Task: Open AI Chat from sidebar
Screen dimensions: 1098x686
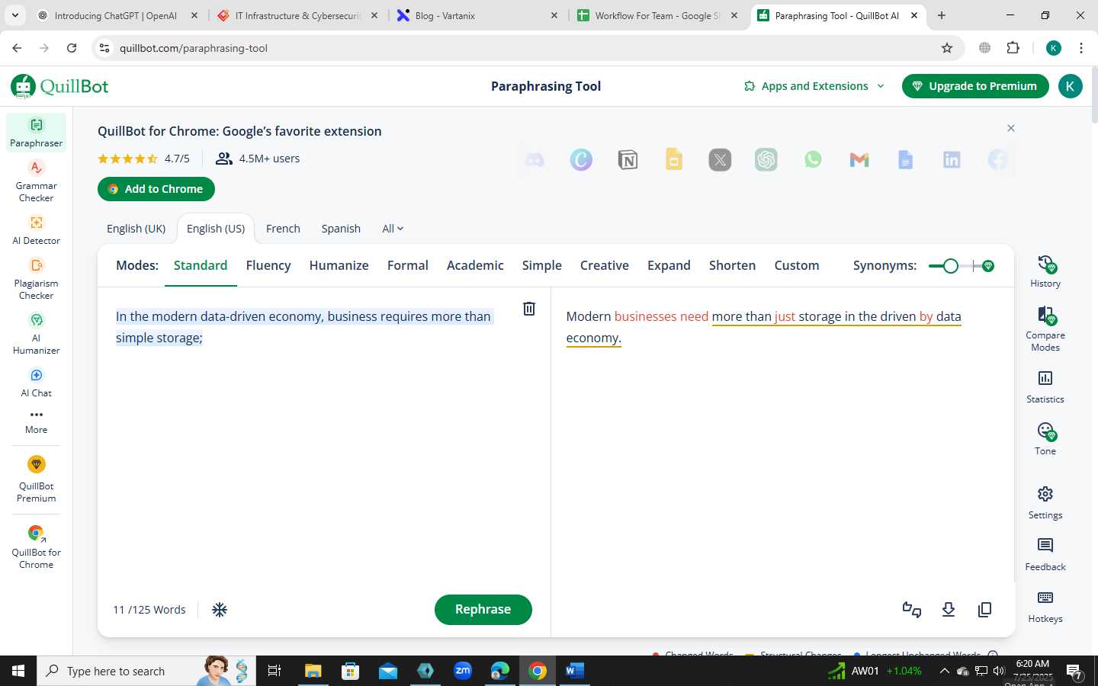Action: [36, 383]
